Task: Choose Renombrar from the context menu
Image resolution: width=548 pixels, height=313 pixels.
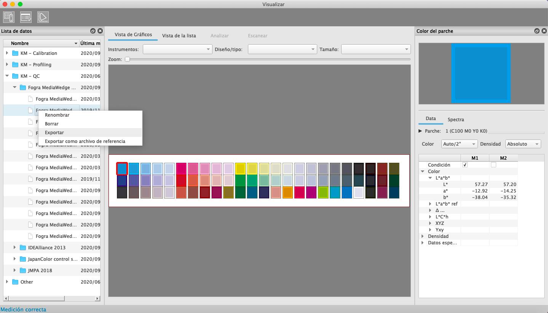Action: tap(90, 115)
